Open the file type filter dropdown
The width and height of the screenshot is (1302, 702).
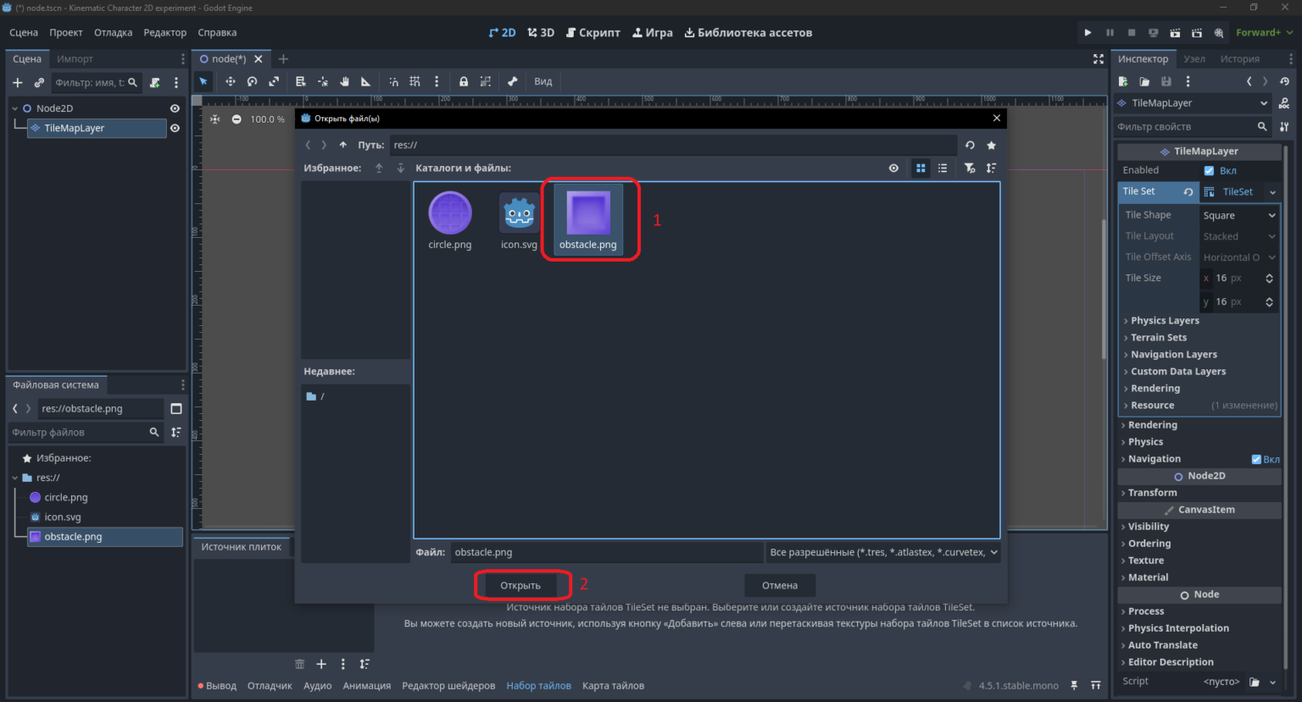coord(883,552)
